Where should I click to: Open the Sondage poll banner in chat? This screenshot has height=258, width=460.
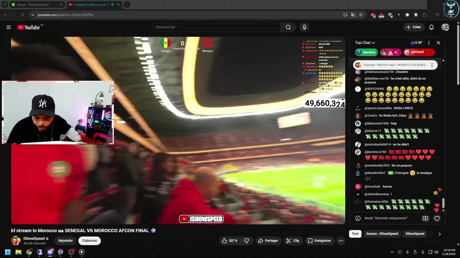[x=395, y=65]
